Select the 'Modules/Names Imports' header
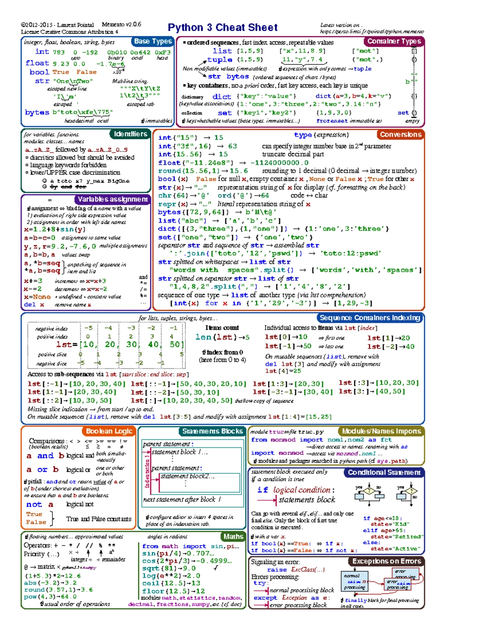 (x=381, y=431)
